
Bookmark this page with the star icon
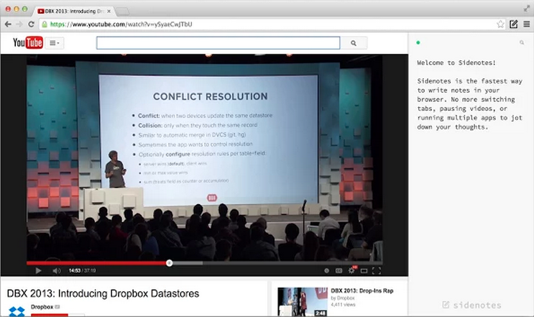click(500, 24)
